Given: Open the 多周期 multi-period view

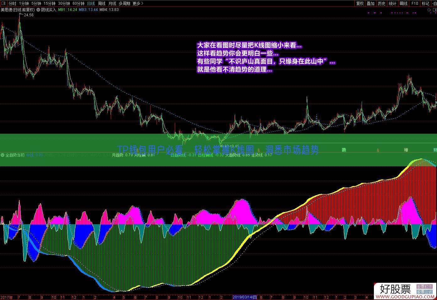Looking at the screenshot, I should pos(124,3).
